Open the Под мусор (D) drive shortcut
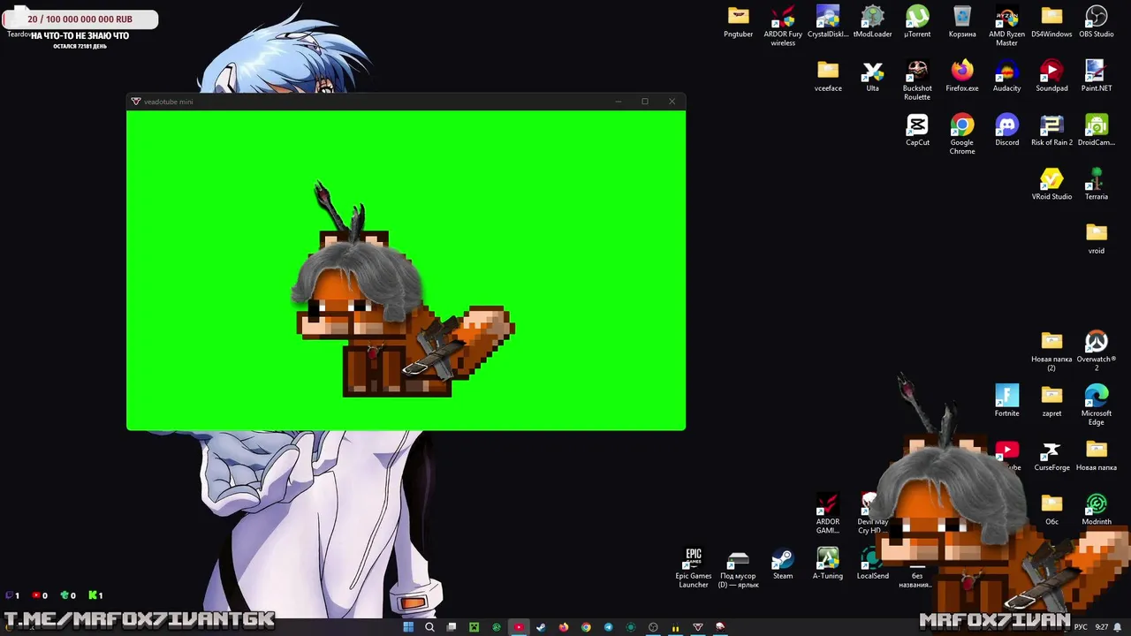The height and width of the screenshot is (636, 1131). [x=738, y=567]
